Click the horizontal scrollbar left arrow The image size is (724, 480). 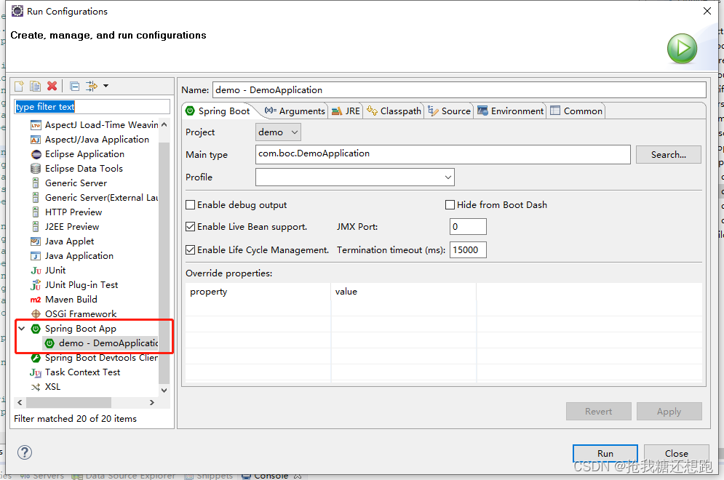(x=20, y=402)
